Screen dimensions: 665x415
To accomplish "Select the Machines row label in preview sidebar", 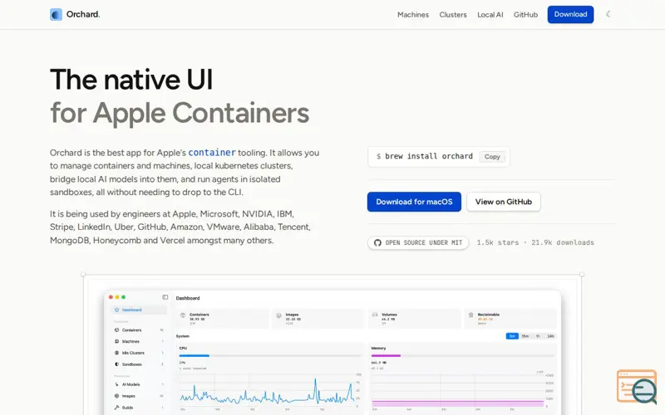I will point(131,341).
